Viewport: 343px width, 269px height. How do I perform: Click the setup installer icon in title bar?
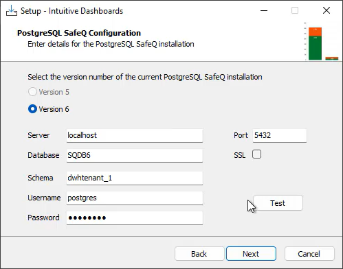(x=12, y=10)
